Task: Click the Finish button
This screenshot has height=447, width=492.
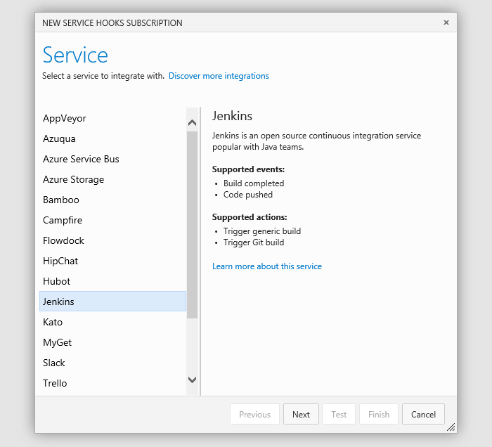Action: click(x=379, y=414)
